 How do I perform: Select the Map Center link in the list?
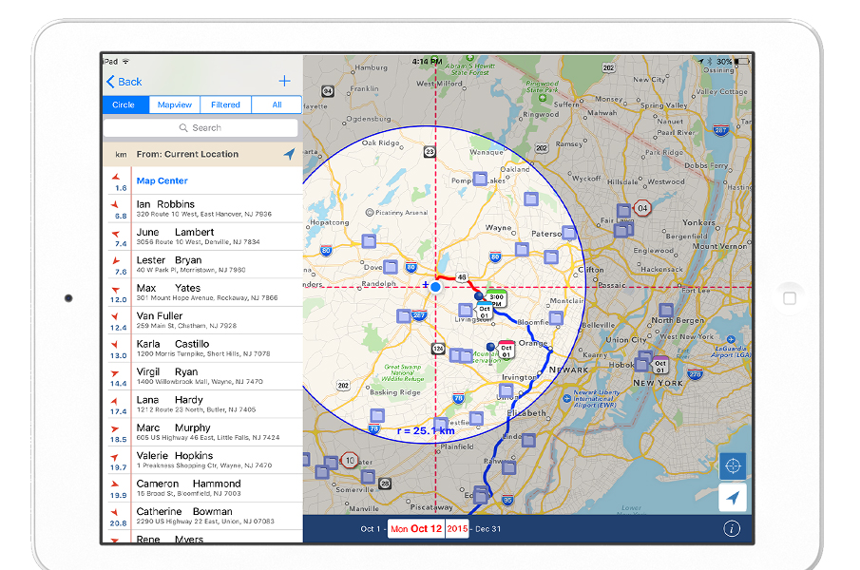pyautogui.click(x=162, y=180)
